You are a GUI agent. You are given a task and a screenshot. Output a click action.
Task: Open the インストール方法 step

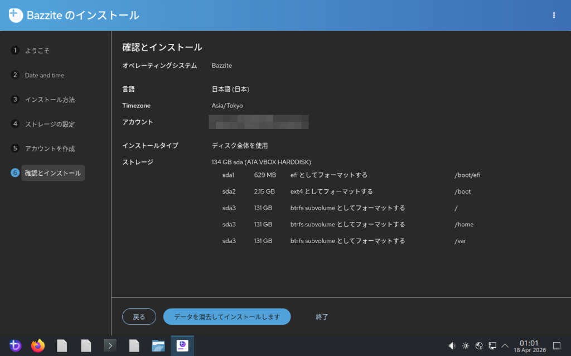pos(49,100)
